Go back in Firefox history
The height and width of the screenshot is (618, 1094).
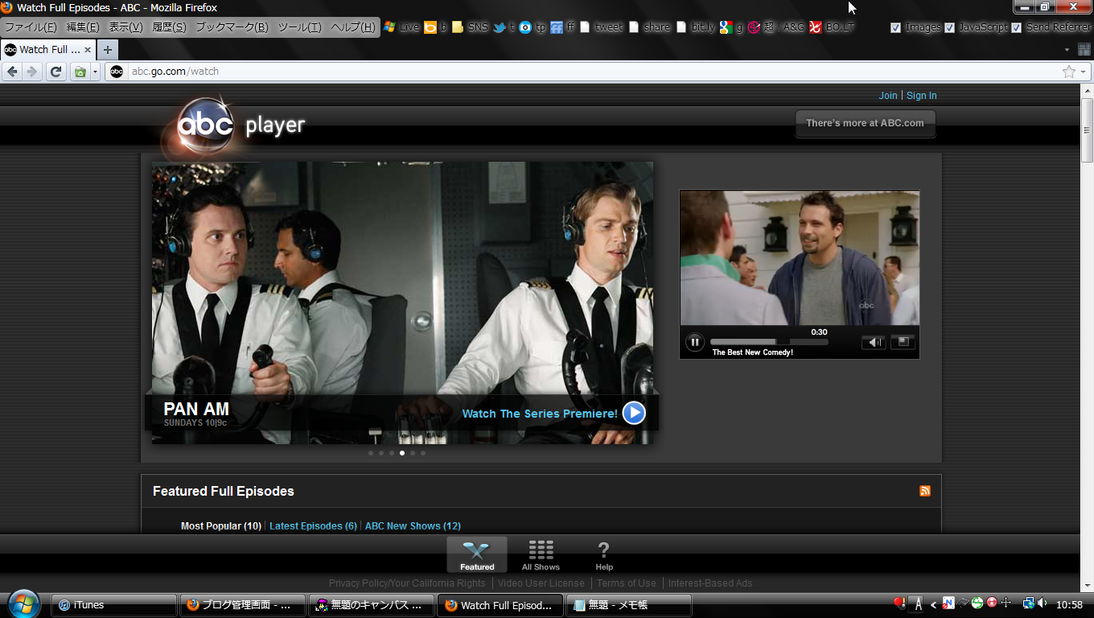tap(12, 72)
